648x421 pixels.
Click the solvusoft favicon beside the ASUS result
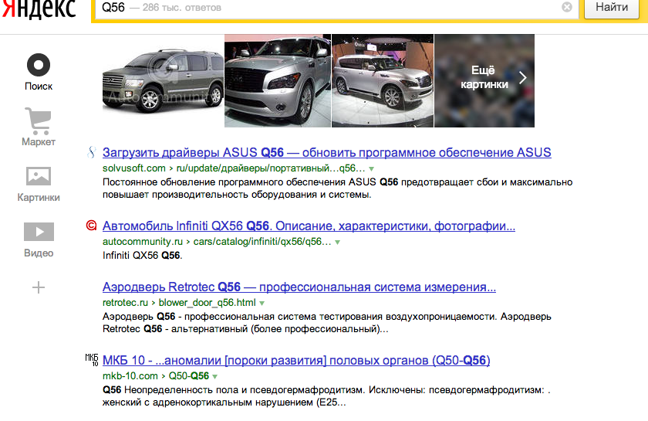pos(91,152)
